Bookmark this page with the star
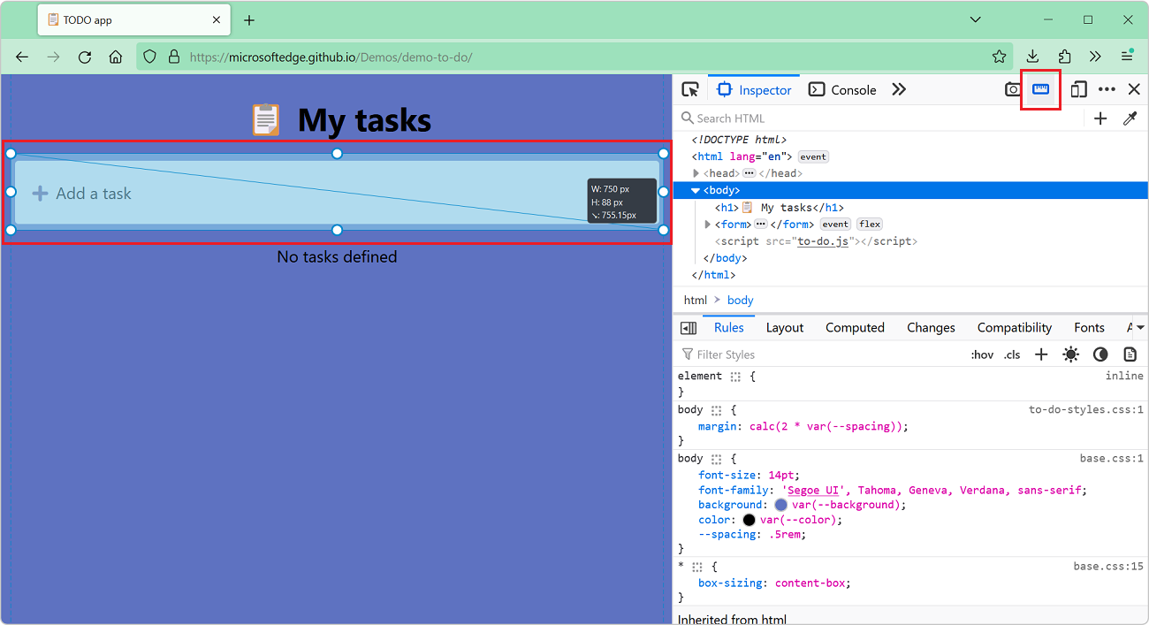The image size is (1149, 625). tap(999, 57)
